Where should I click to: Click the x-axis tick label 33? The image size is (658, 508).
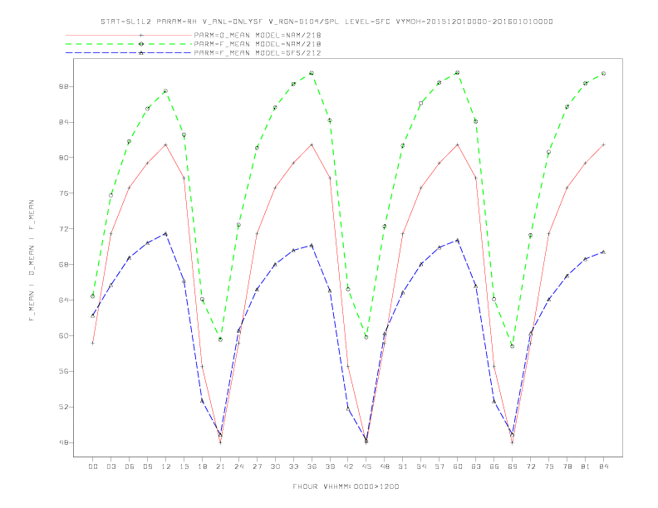[293, 466]
